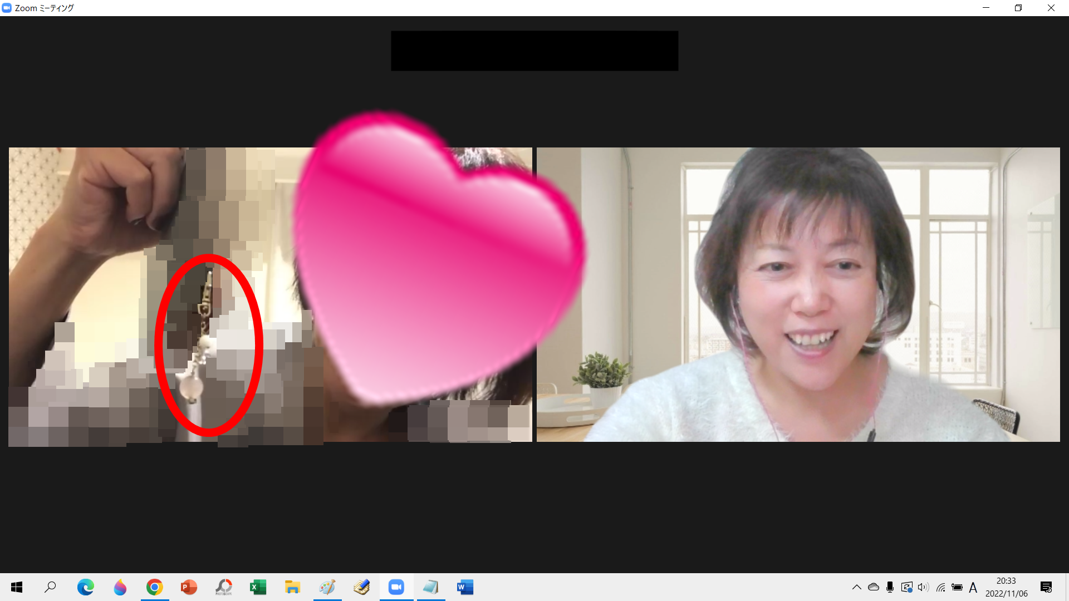Open Microsoft Word from the taskbar
Viewport: 1069px width, 601px height.
tap(465, 587)
